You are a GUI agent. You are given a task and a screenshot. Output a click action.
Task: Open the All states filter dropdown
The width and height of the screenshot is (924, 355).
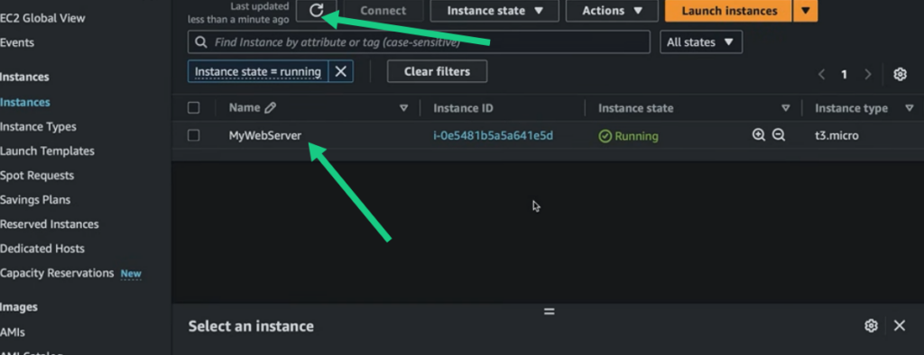(x=700, y=42)
